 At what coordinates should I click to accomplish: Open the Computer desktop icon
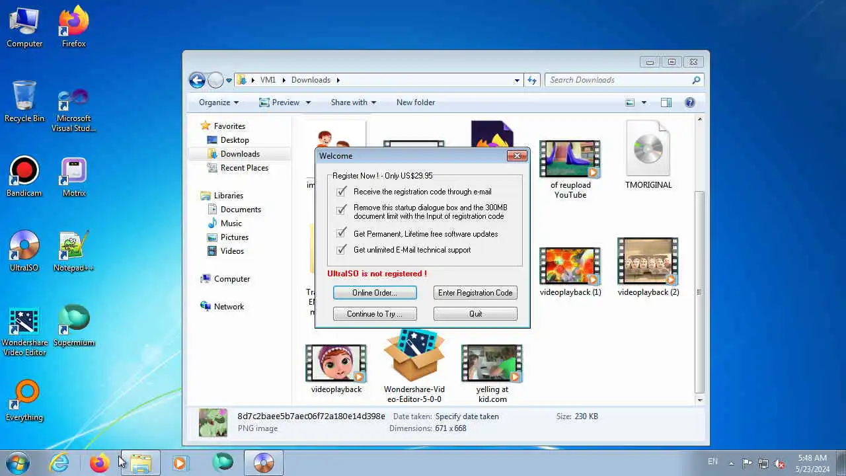(x=24, y=27)
